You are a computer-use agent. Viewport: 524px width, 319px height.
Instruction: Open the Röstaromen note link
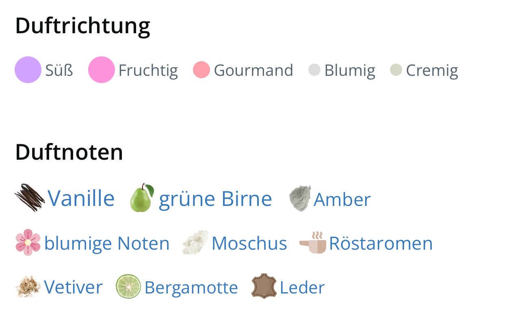[381, 243]
